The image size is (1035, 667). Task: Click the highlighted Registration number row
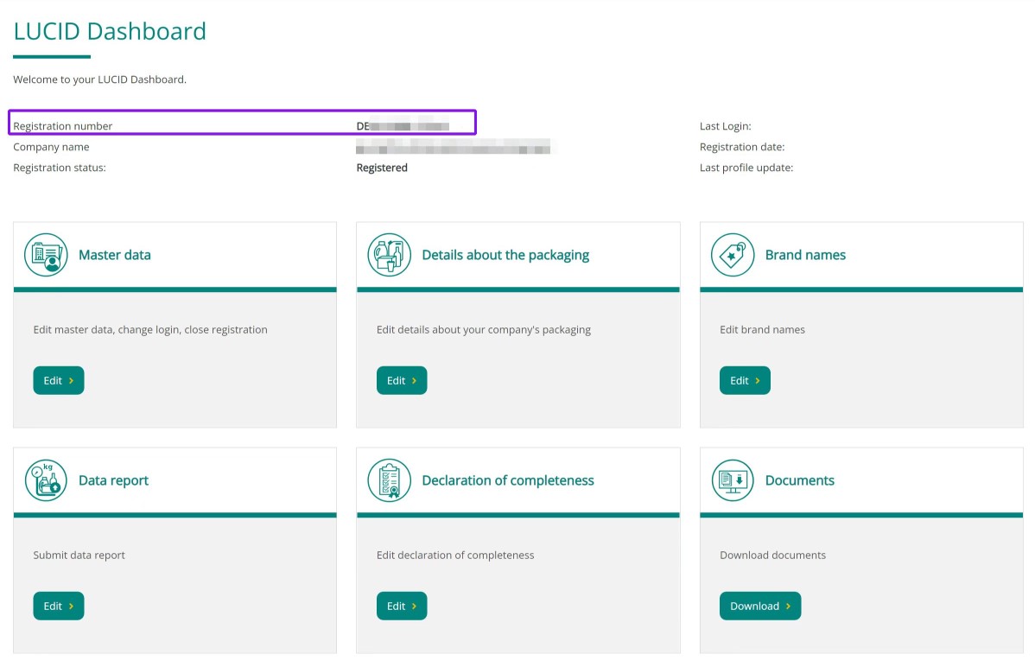[242, 123]
